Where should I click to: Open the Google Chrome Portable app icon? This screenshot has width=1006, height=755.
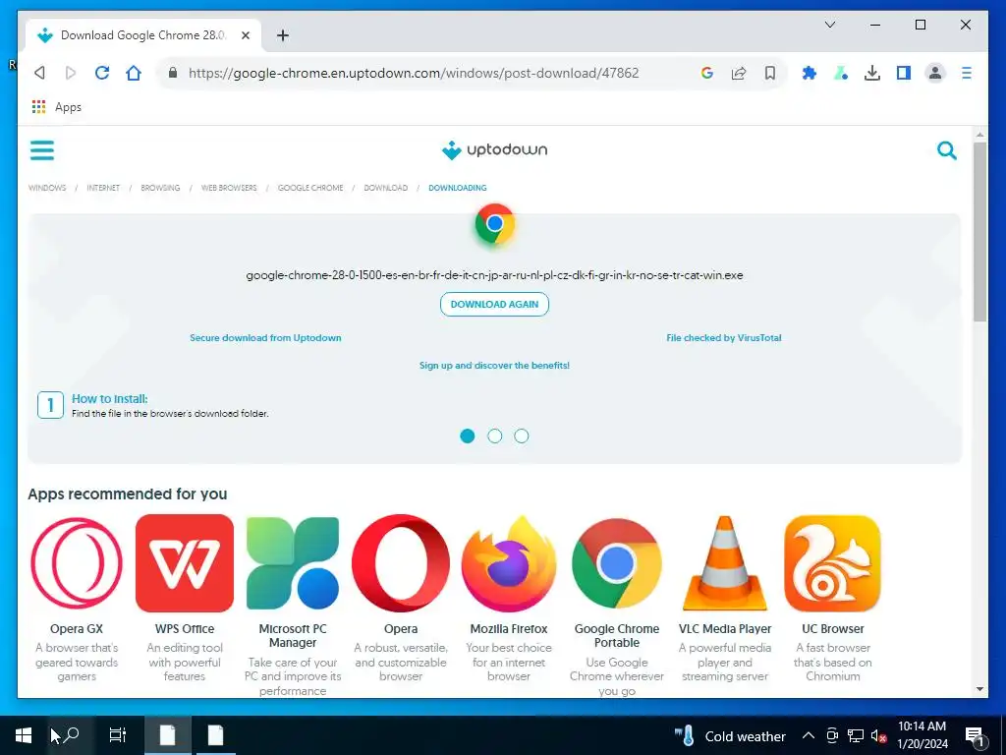coord(617,563)
